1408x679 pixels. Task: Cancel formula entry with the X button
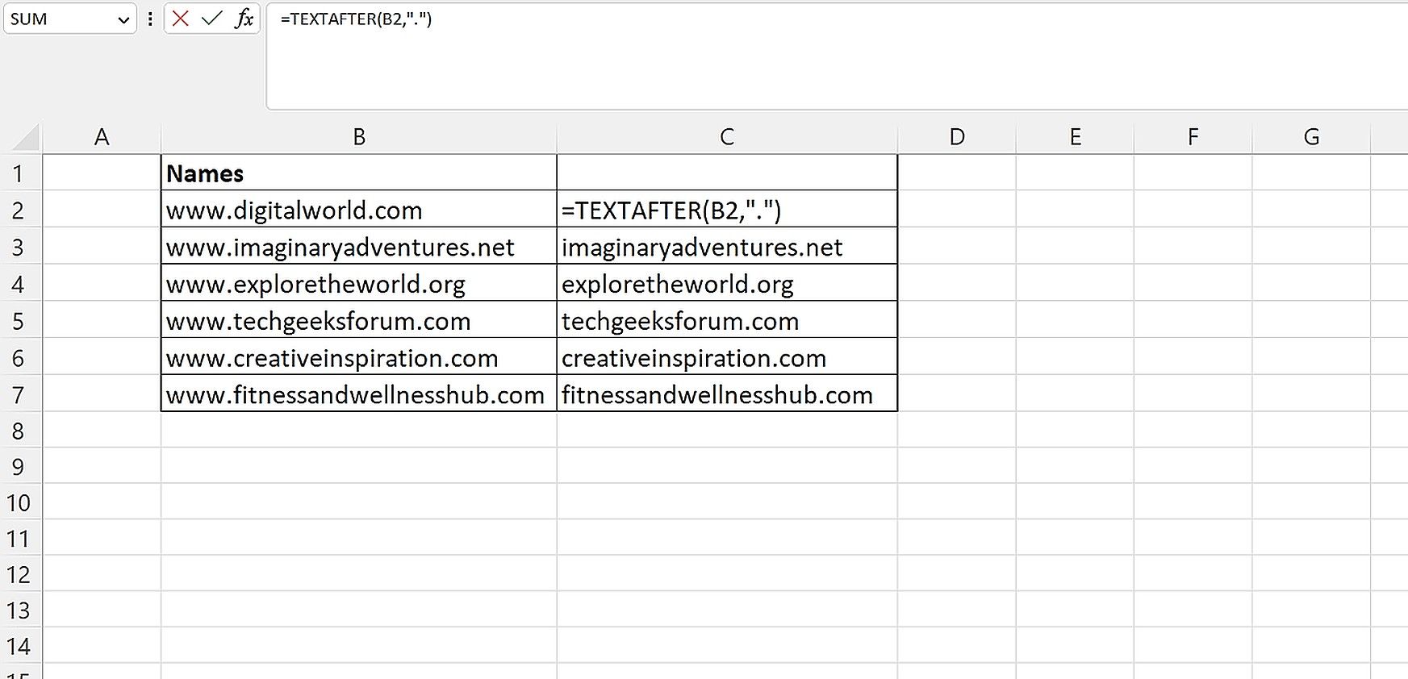[179, 19]
